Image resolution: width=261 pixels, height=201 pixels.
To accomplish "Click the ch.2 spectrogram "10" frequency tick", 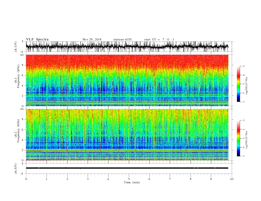I will click(x=22, y=109).
